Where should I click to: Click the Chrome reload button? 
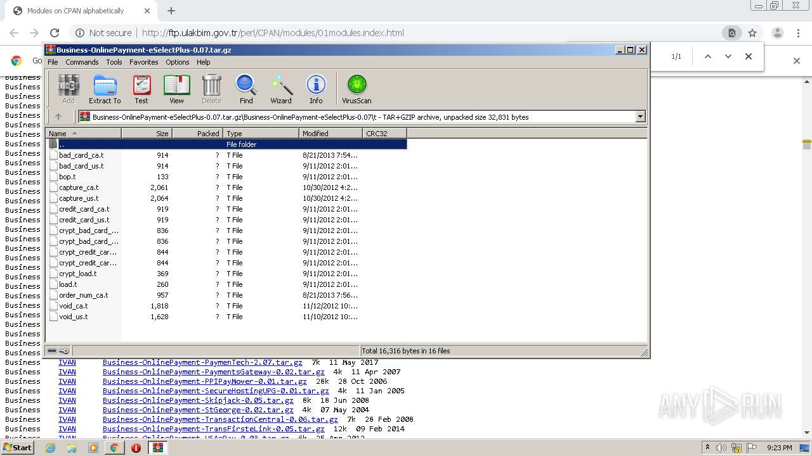coord(55,33)
